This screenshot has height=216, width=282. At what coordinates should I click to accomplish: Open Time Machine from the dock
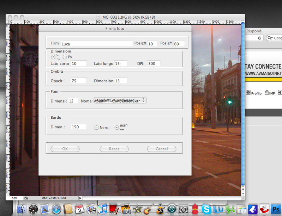pos(172,209)
